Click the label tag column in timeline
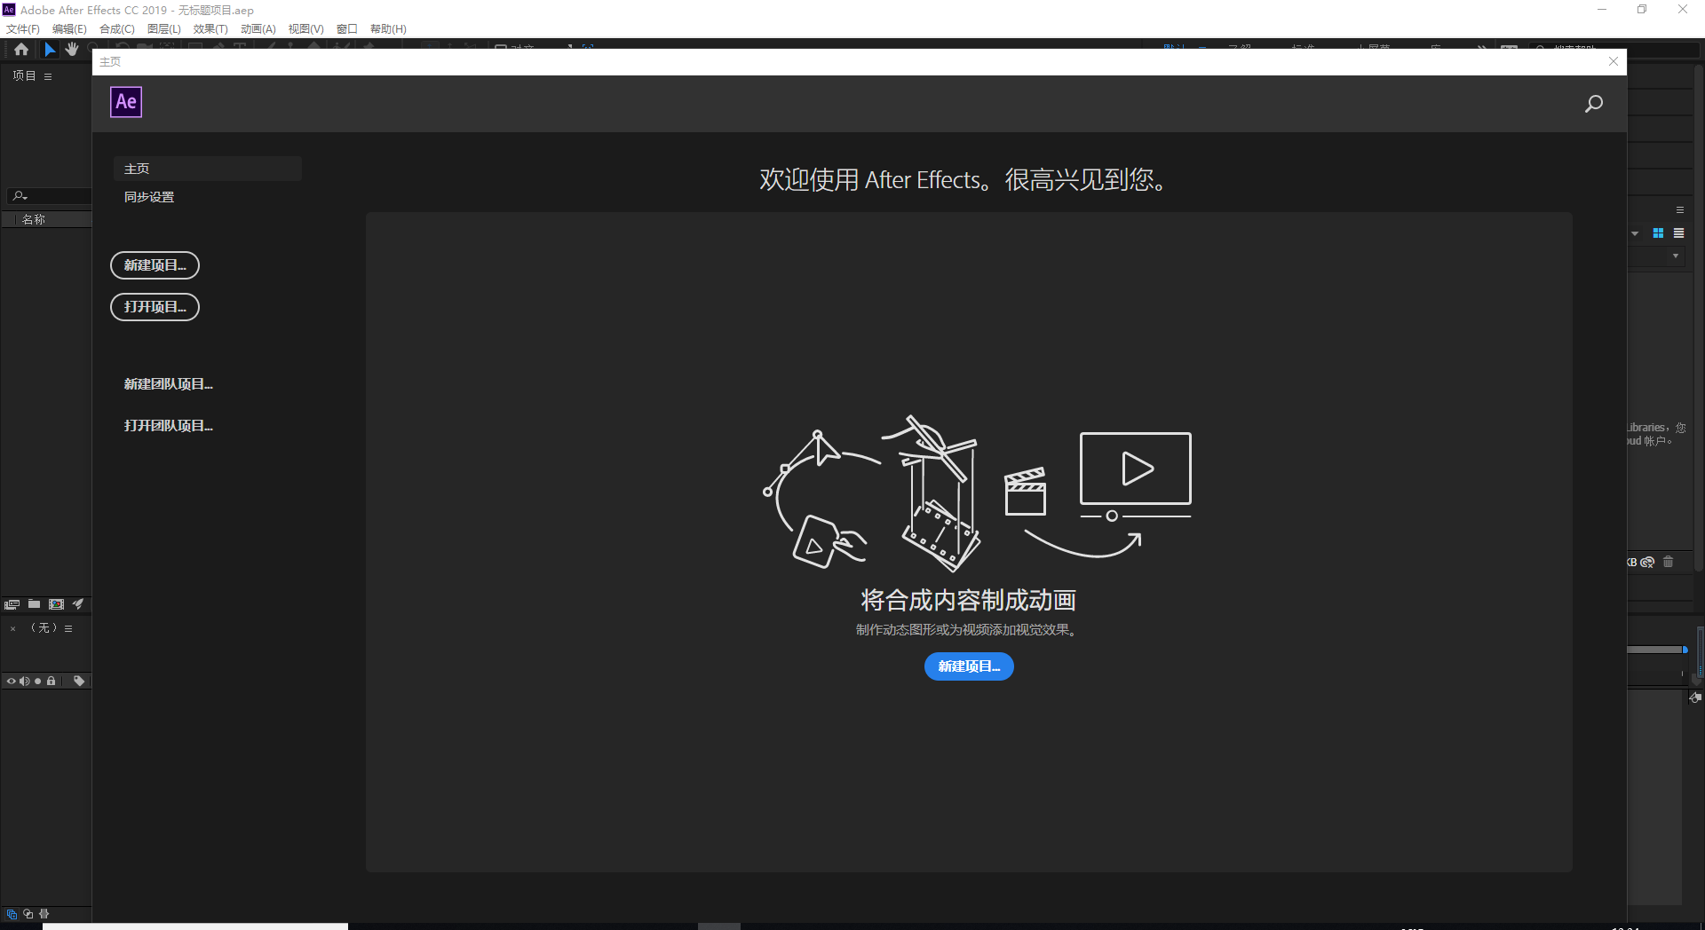This screenshot has width=1705, height=930. pos(79,682)
